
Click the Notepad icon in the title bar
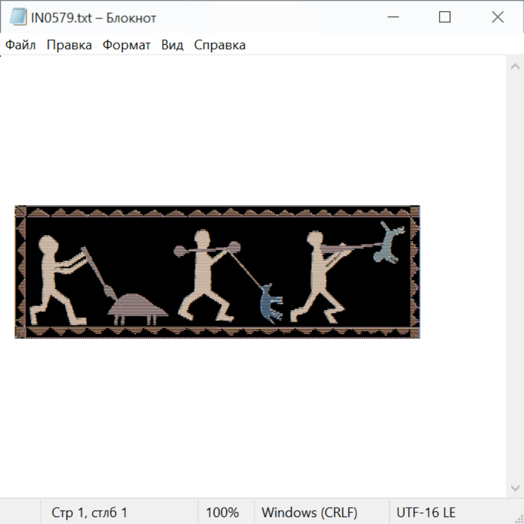(17, 17)
